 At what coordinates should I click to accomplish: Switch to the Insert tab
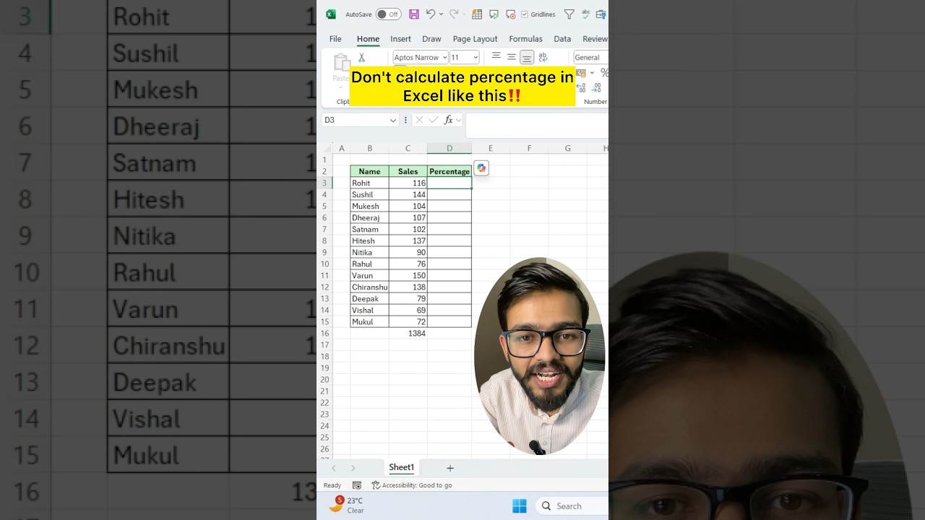click(x=400, y=39)
